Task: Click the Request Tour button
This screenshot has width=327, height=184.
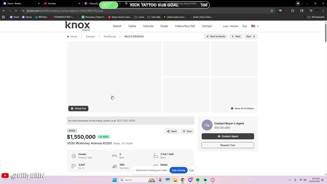Action: 228,145
